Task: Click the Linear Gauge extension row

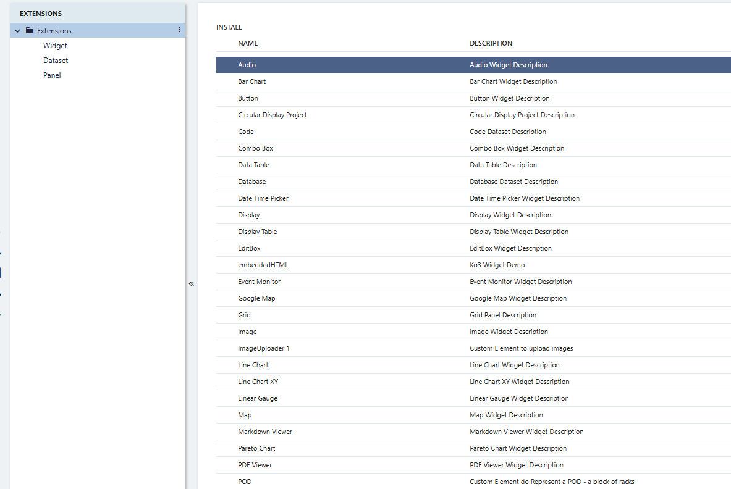Action: (258, 398)
